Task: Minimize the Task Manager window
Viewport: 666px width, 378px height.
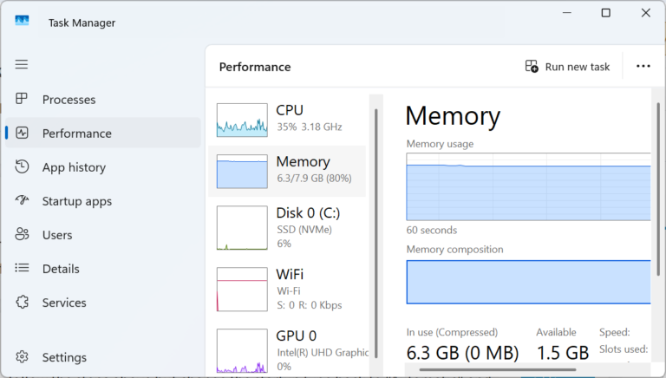Action: [566, 13]
